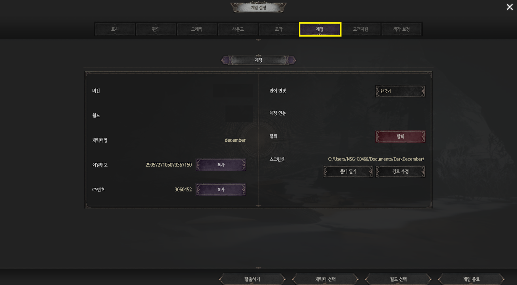Open the screenshot folder with 폴더 열기
This screenshot has height=285, width=517.
pos(348,171)
